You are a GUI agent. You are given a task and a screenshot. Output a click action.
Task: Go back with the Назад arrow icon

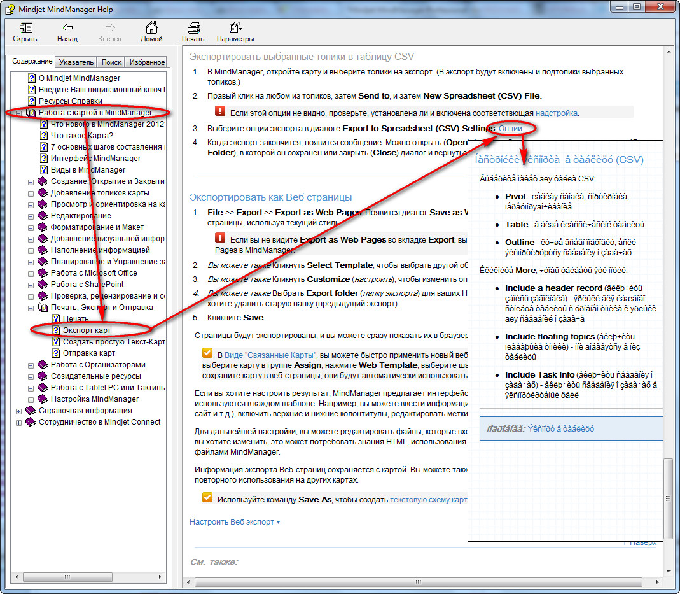[67, 28]
